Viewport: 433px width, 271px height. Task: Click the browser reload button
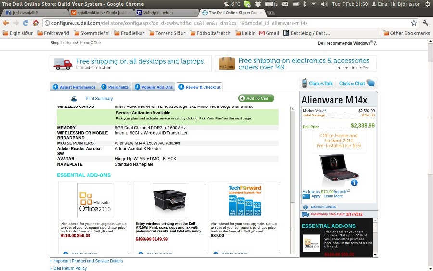pos(25,23)
